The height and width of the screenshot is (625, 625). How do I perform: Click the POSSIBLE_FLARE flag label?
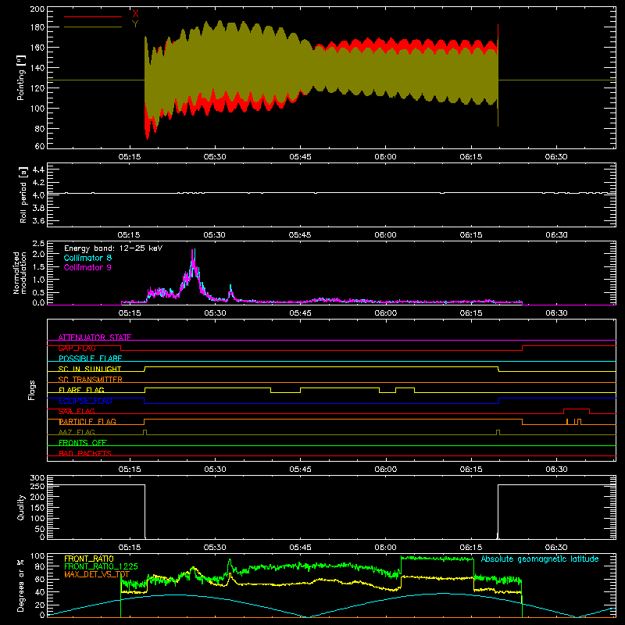tap(90, 359)
